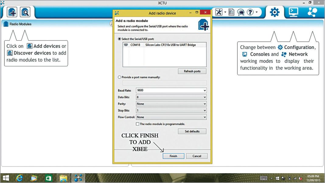
Task: Open the Tools wrench icon
Action: click(219, 12)
